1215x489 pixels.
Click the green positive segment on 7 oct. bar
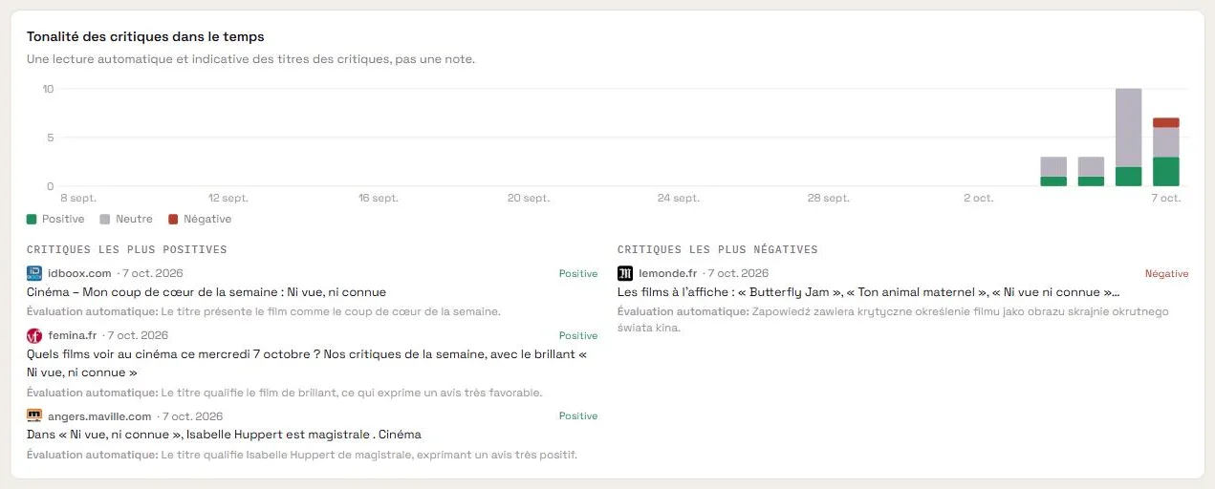(1165, 171)
